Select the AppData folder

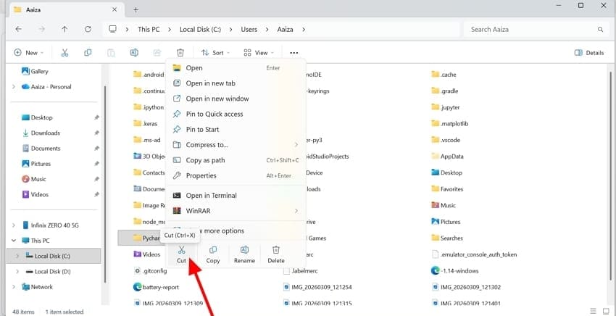(x=447, y=157)
